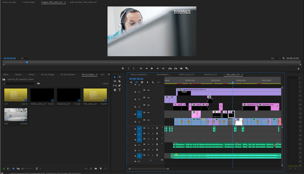The width and height of the screenshot is (304, 174).
Task: Select the Razor tool
Action: pos(119,81)
